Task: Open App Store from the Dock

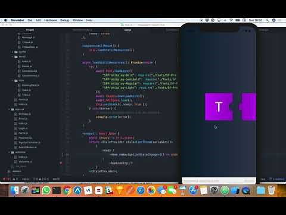Action: [193, 191]
